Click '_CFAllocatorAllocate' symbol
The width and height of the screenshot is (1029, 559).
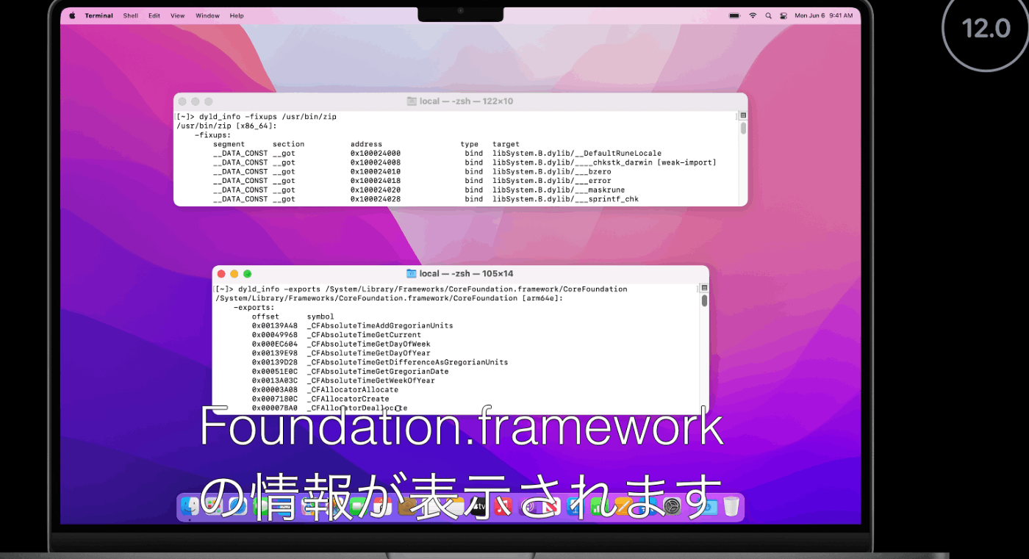tap(353, 390)
